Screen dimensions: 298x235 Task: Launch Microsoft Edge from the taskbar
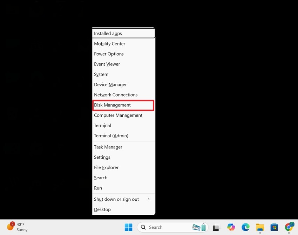(x=246, y=227)
